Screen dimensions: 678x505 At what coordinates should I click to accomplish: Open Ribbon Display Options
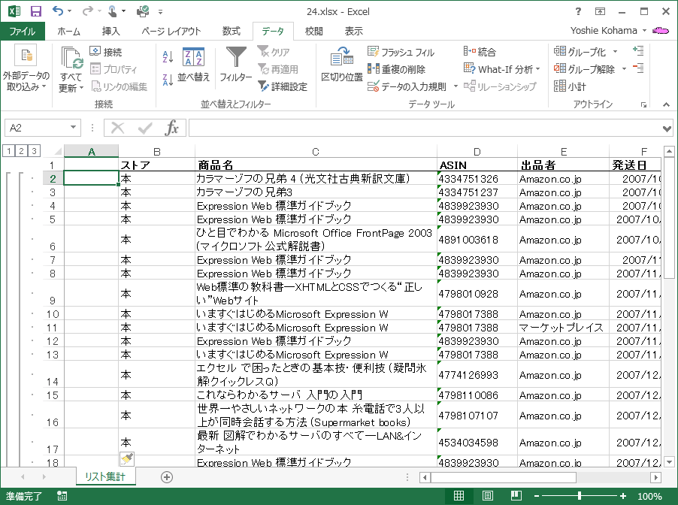pyautogui.click(x=600, y=12)
